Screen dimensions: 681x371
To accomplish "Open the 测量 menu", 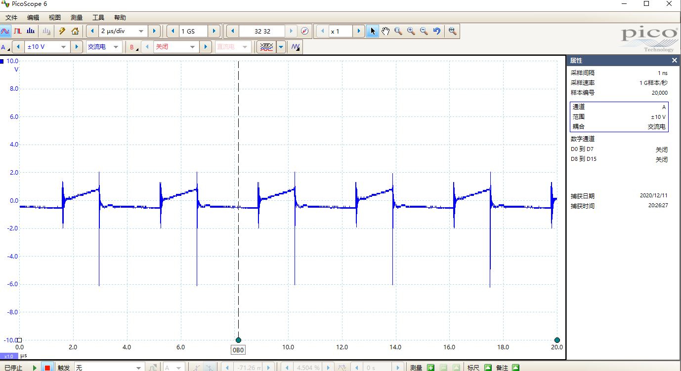I will pyautogui.click(x=76, y=17).
